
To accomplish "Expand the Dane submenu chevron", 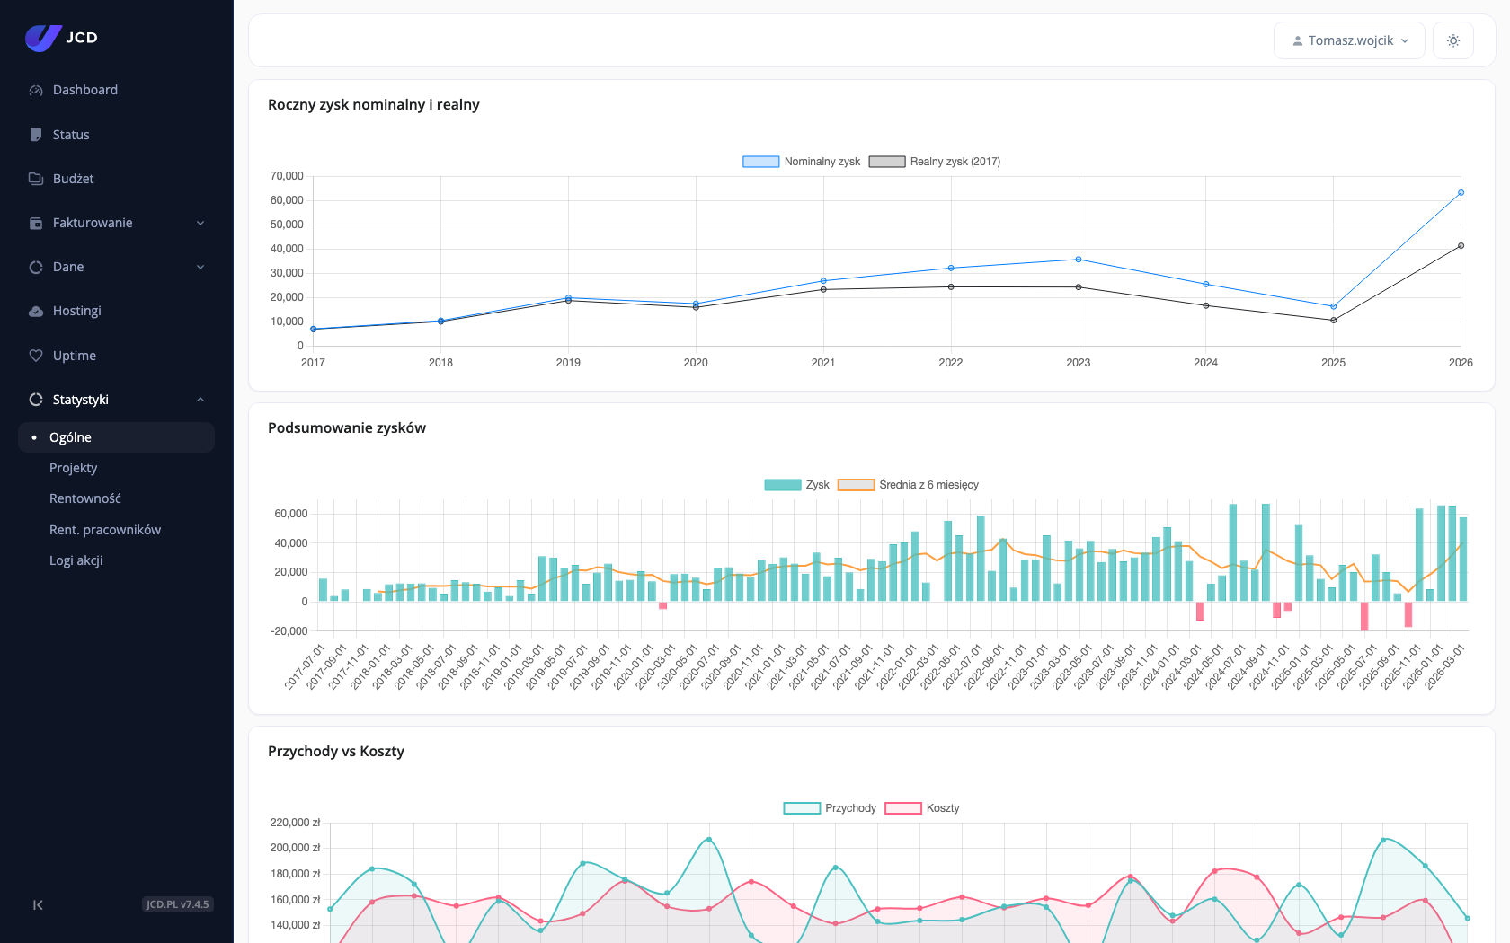I will pyautogui.click(x=200, y=267).
